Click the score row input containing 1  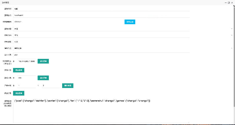[x=26, y=85]
